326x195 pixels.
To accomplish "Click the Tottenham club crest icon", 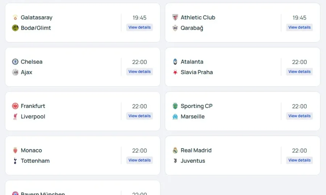I will coord(15,161).
